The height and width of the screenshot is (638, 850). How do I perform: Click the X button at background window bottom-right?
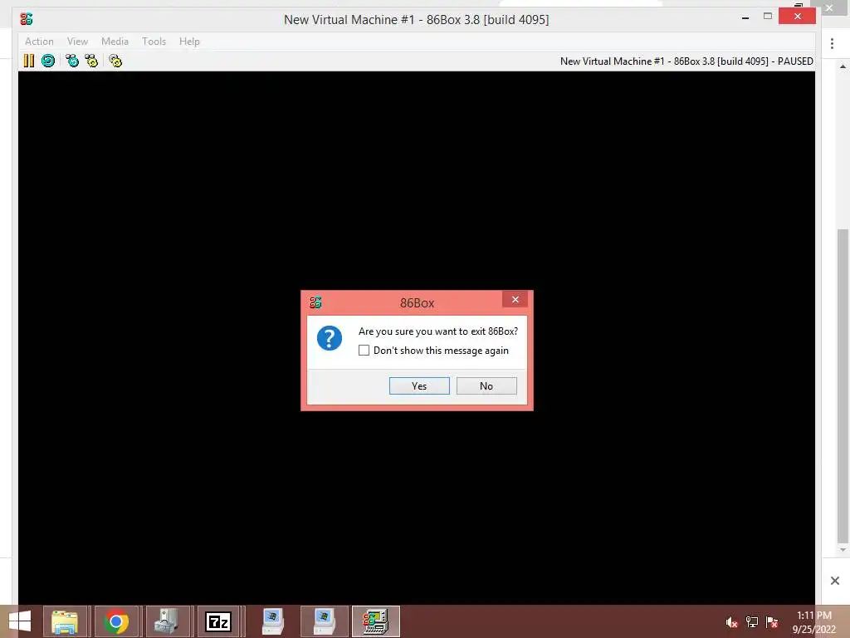tap(835, 581)
